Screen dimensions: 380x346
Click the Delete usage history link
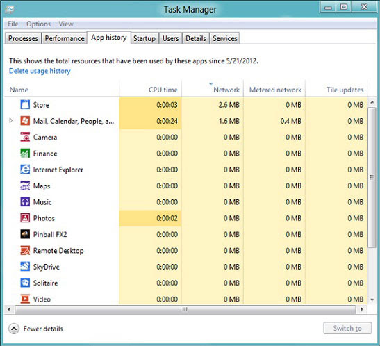tap(40, 71)
